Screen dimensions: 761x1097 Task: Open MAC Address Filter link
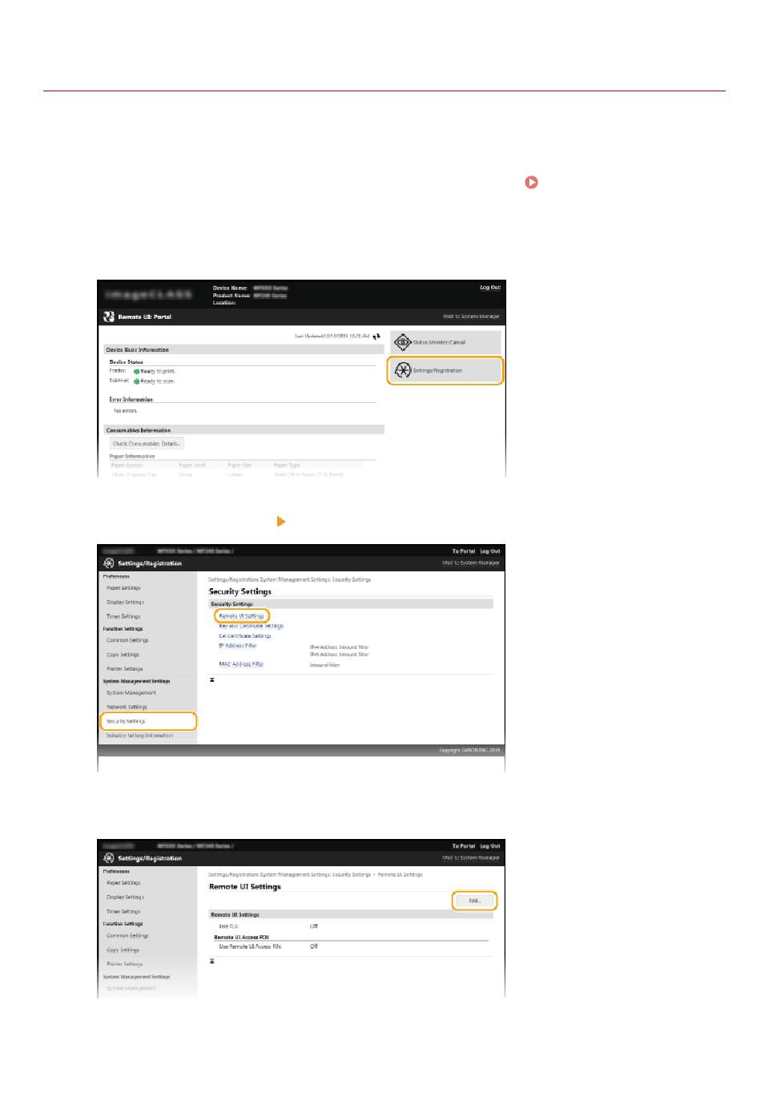pos(240,664)
